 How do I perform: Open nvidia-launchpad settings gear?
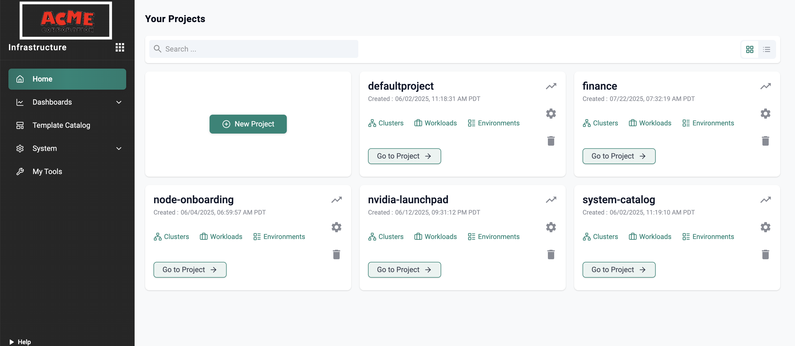click(551, 227)
